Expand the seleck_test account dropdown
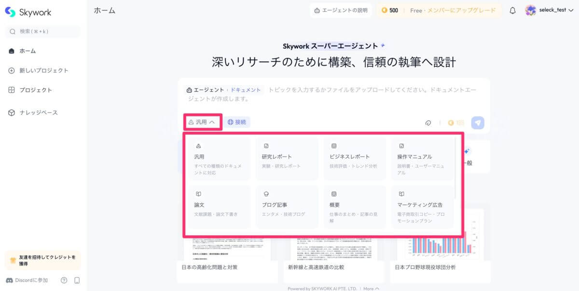Image resolution: width=579 pixels, height=291 pixels. tap(571, 10)
